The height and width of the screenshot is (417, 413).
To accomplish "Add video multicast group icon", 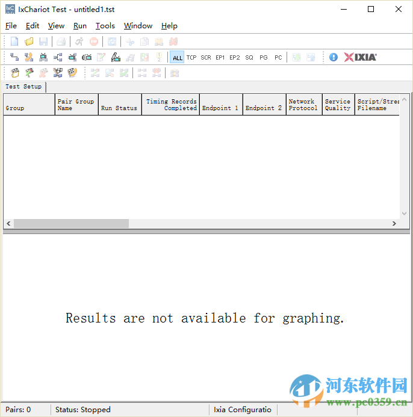I will [72, 57].
